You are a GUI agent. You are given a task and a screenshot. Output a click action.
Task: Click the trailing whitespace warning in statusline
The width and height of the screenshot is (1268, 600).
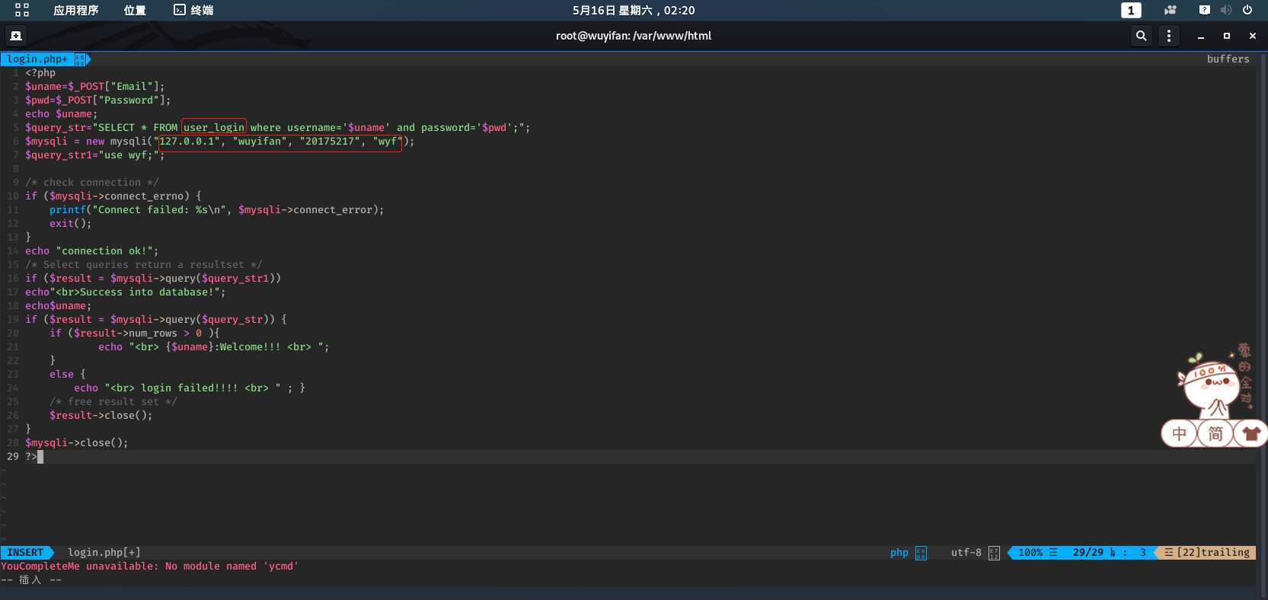1208,552
